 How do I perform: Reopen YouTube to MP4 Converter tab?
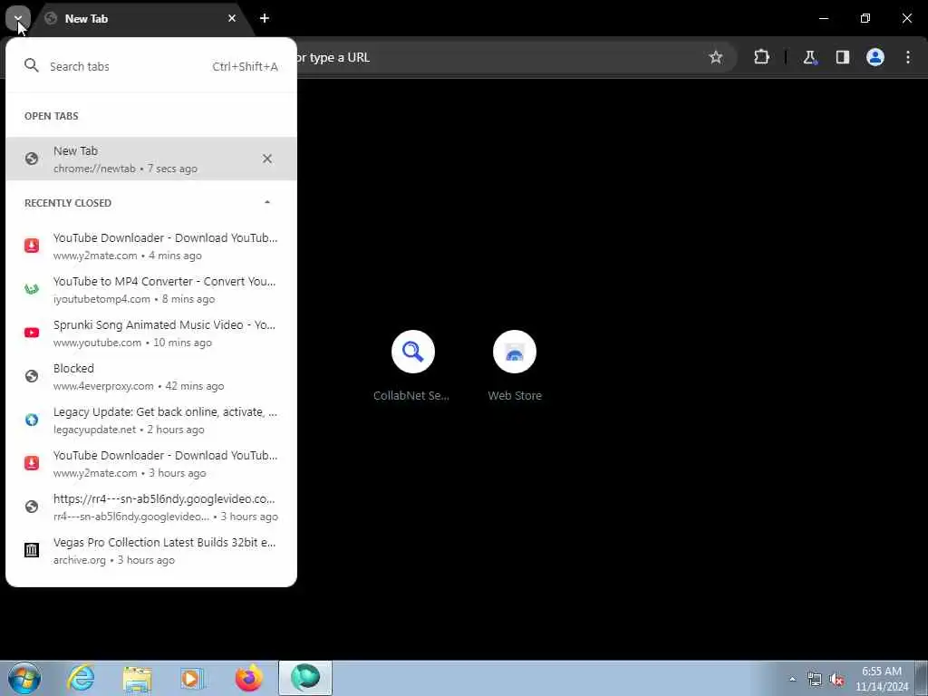point(151,289)
